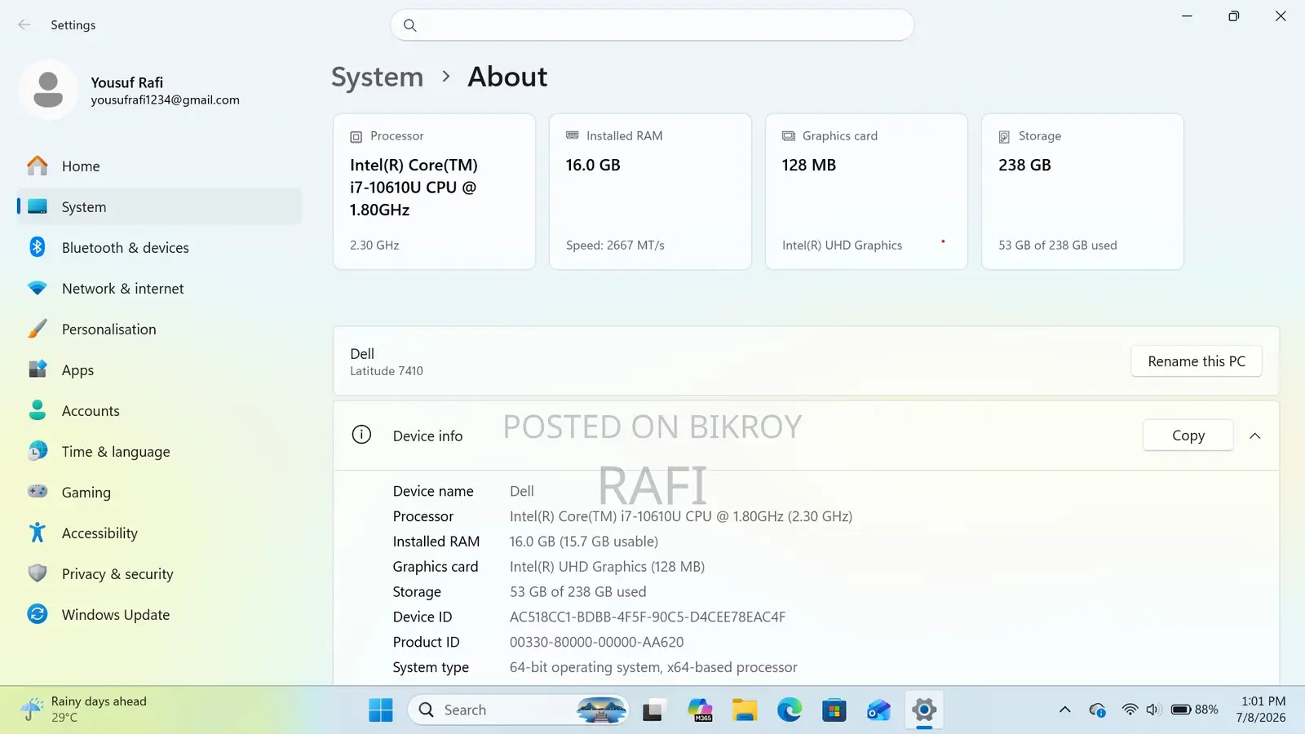Click the email yousufrafi1234@gmail.com

tap(166, 99)
